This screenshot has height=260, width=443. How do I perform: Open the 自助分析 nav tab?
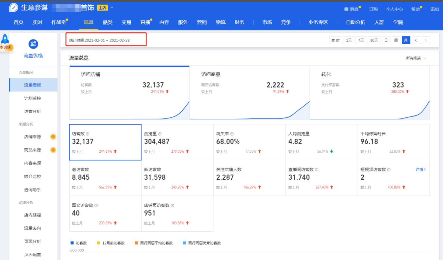(x=355, y=22)
